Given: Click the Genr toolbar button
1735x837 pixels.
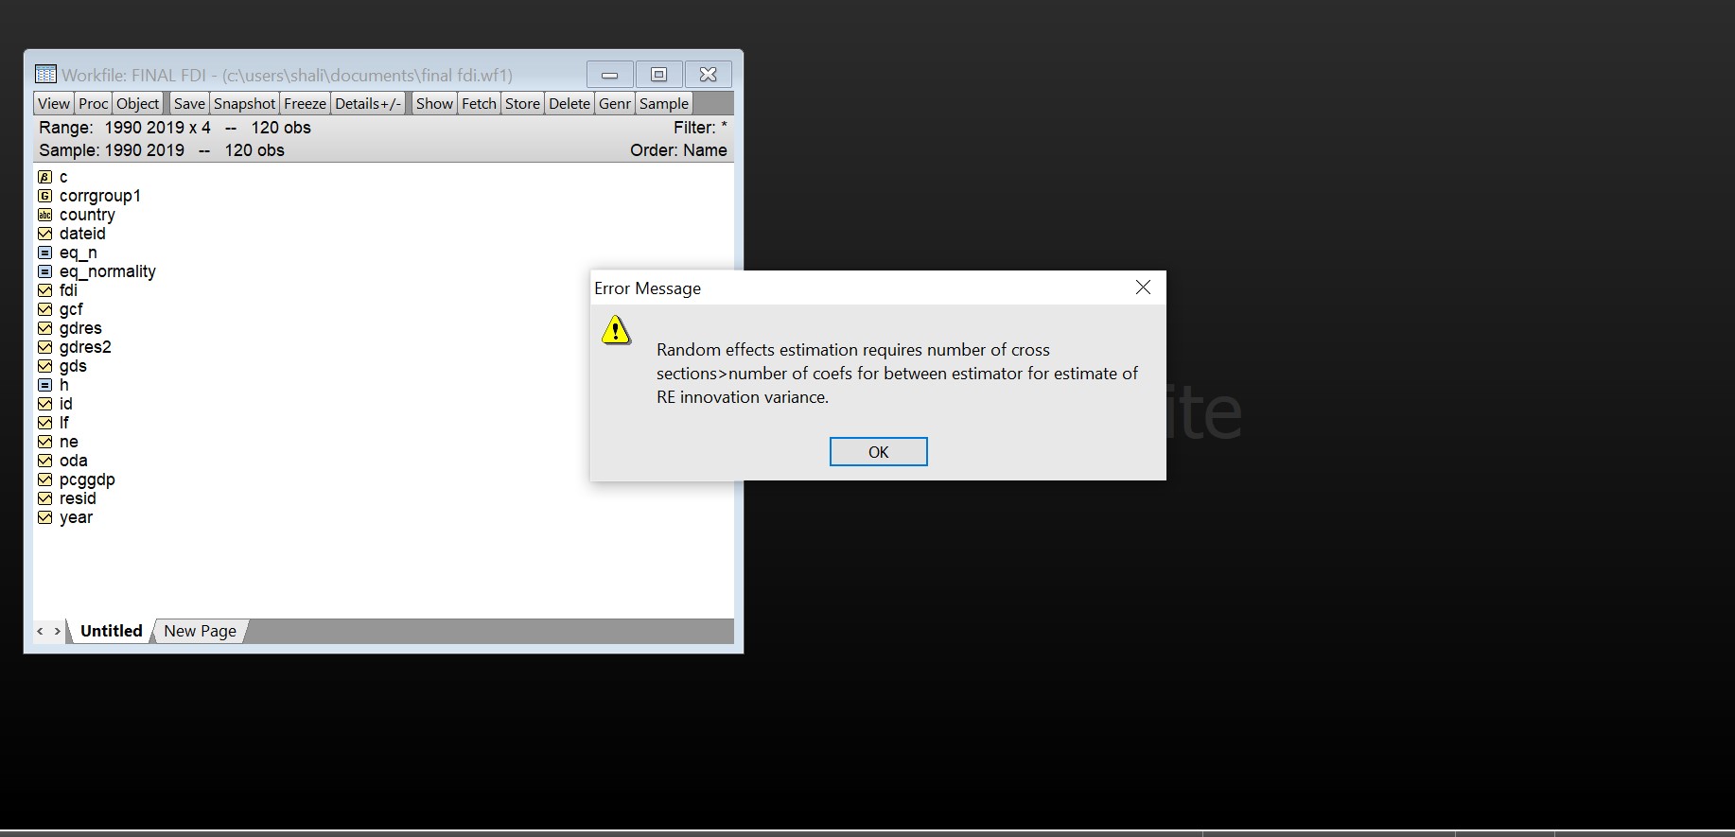Looking at the screenshot, I should click(615, 104).
